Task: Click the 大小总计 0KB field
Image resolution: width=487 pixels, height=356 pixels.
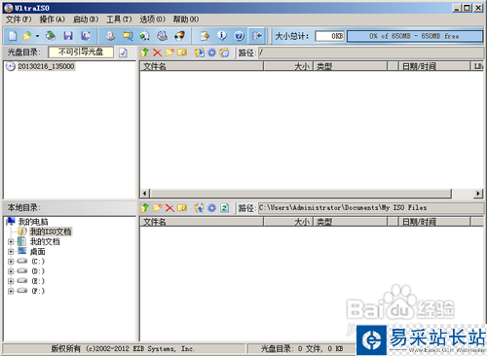Action: [x=329, y=36]
